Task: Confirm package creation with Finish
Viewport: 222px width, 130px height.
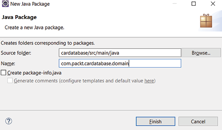Action: (x=155, y=122)
